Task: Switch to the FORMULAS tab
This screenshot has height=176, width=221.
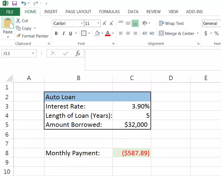Action: [109, 12]
